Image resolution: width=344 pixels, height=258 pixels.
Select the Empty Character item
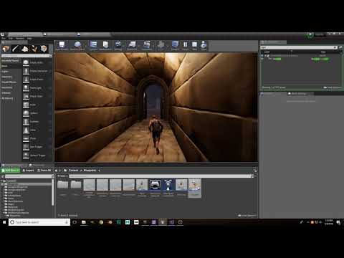(37, 71)
